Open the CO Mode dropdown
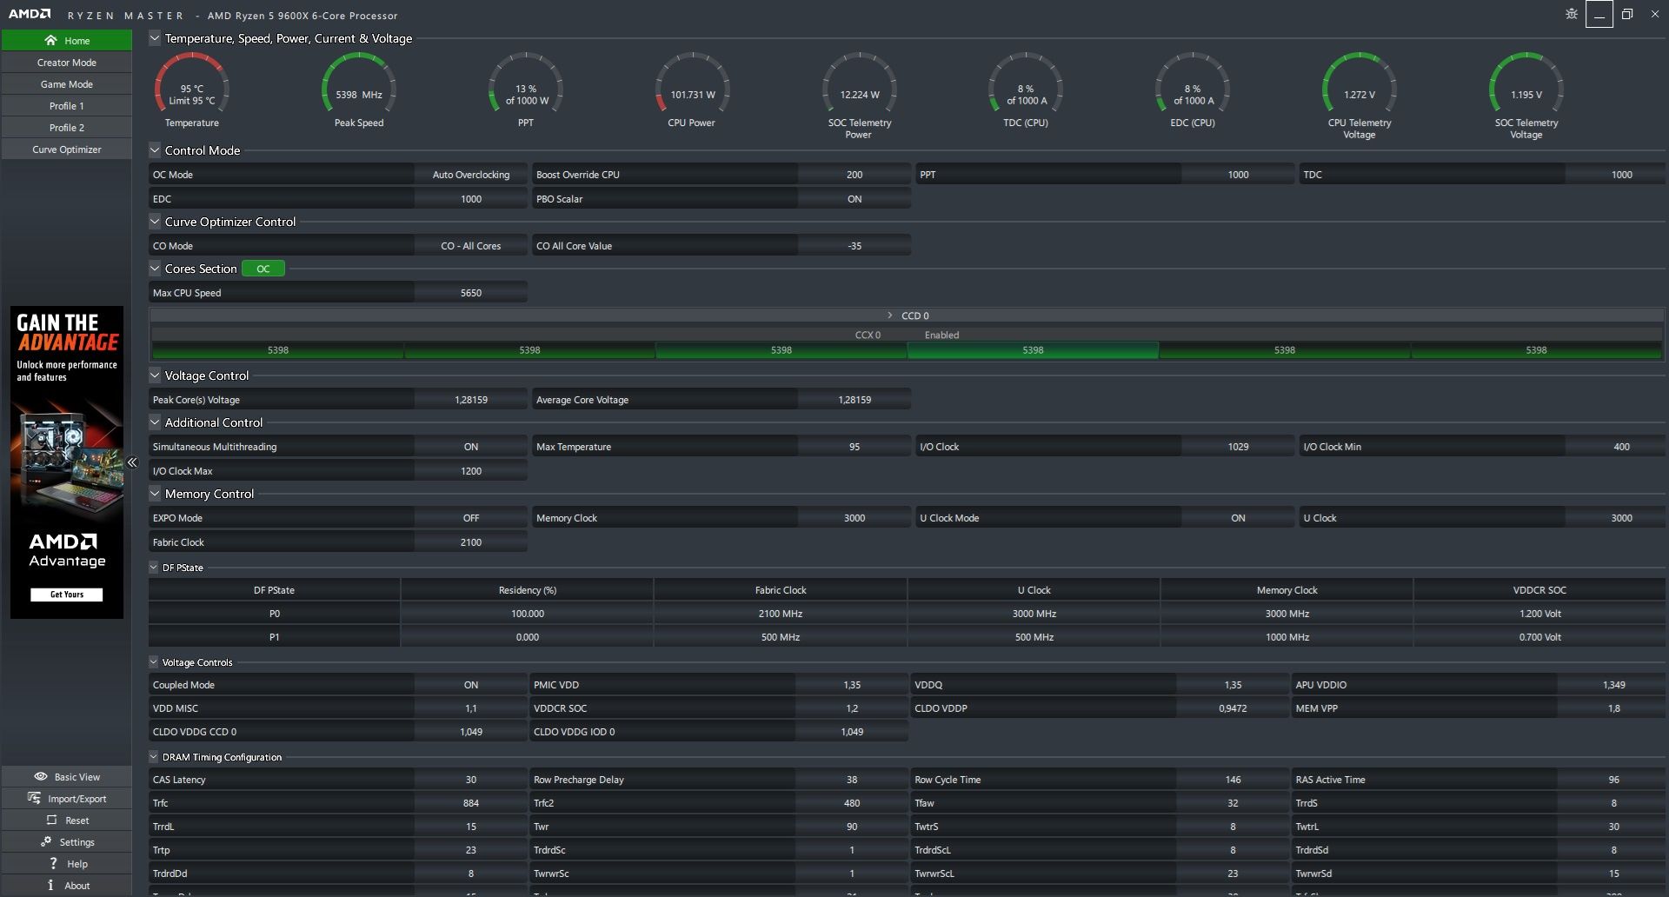This screenshot has height=897, width=1669. [x=470, y=246]
